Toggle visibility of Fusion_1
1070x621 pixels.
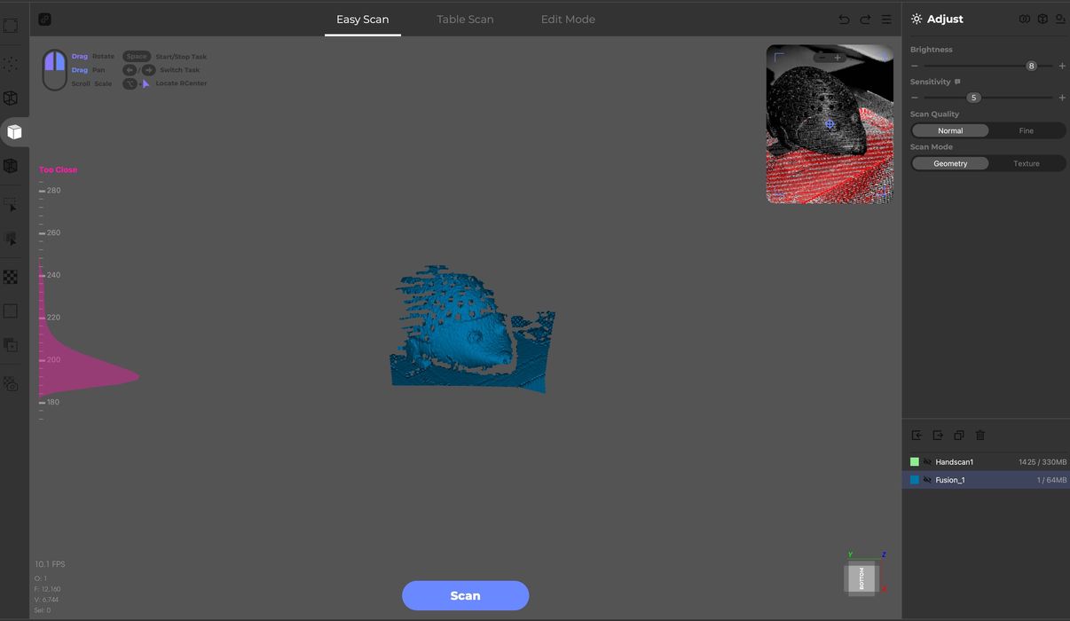(927, 480)
